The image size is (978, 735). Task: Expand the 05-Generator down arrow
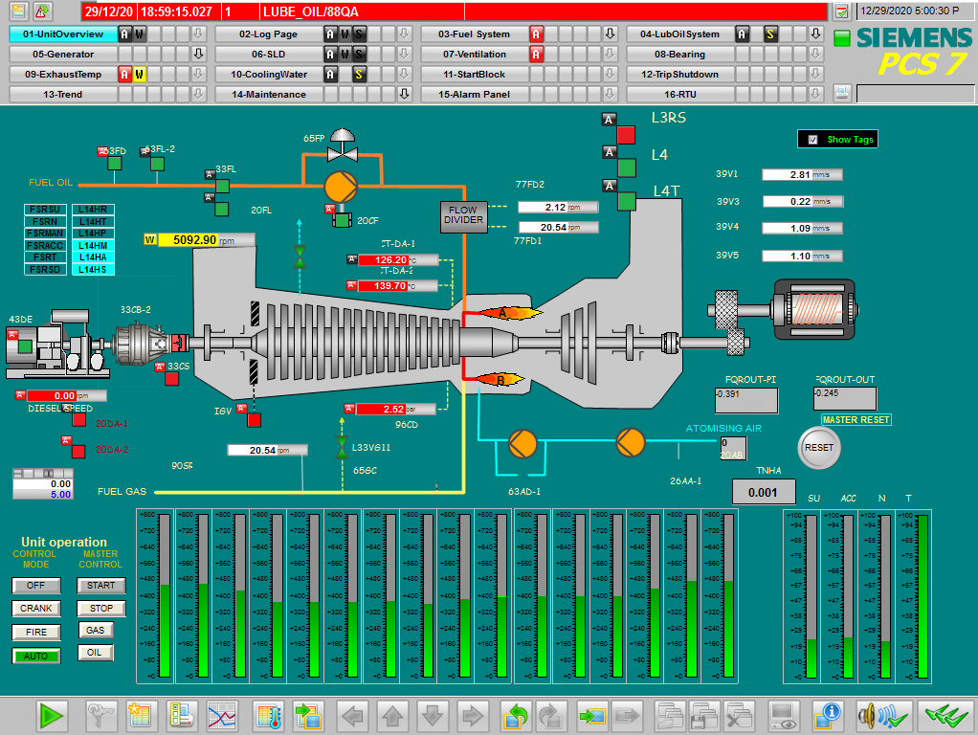199,55
